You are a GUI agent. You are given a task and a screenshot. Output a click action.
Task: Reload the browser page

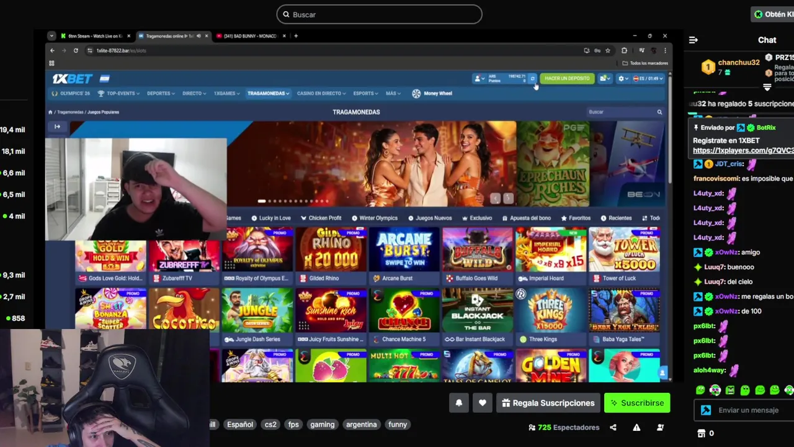[76, 50]
